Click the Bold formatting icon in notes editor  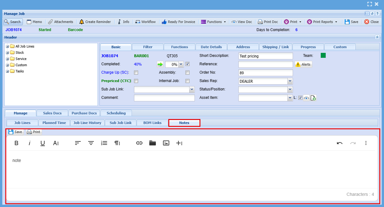pos(17,143)
